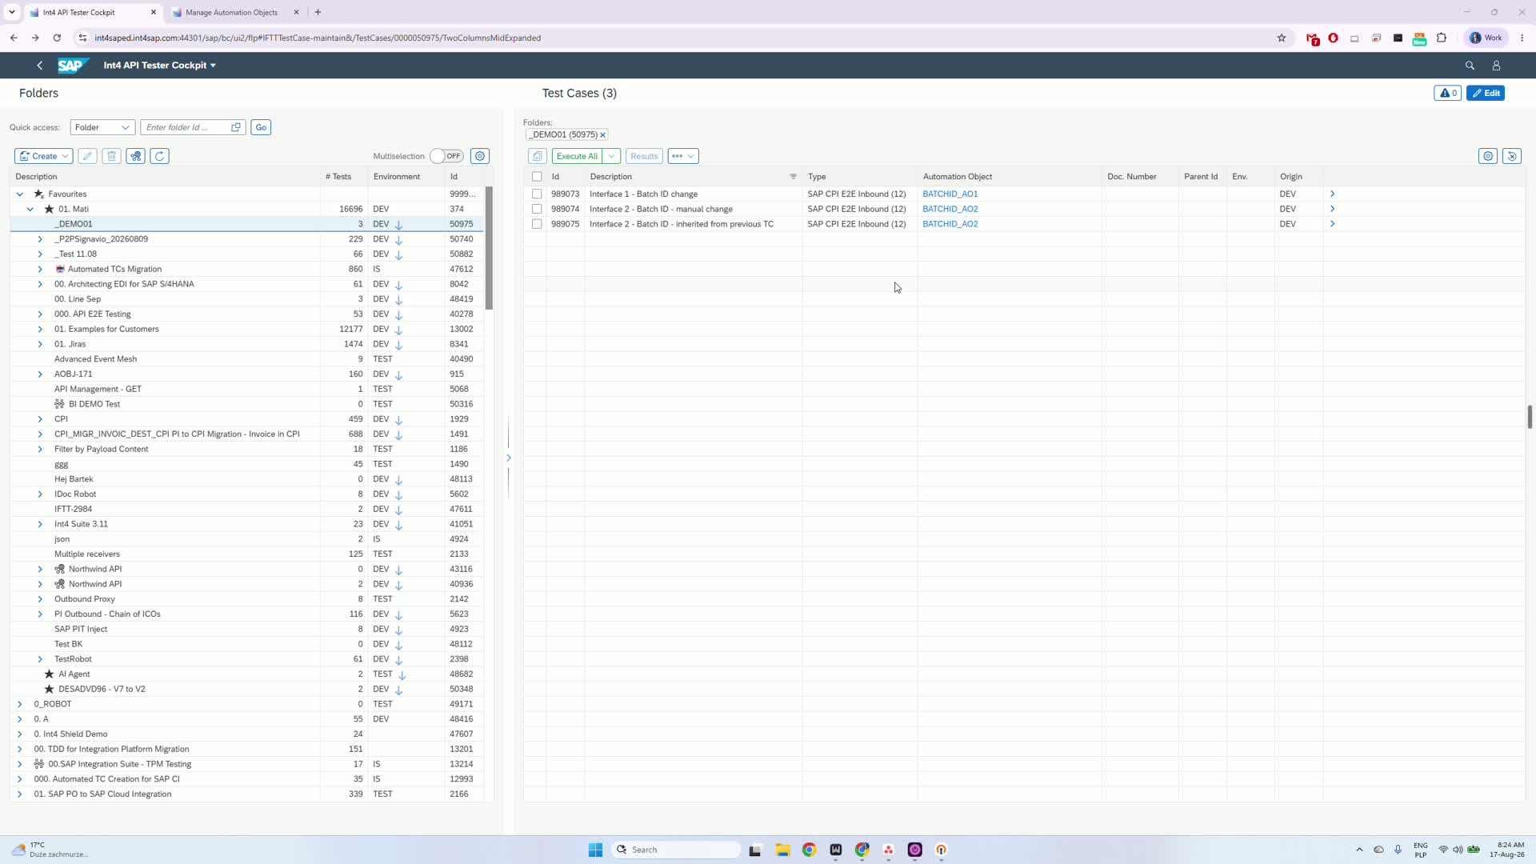Click the alerts counter button showing 0
1536x864 pixels.
(x=1448, y=94)
